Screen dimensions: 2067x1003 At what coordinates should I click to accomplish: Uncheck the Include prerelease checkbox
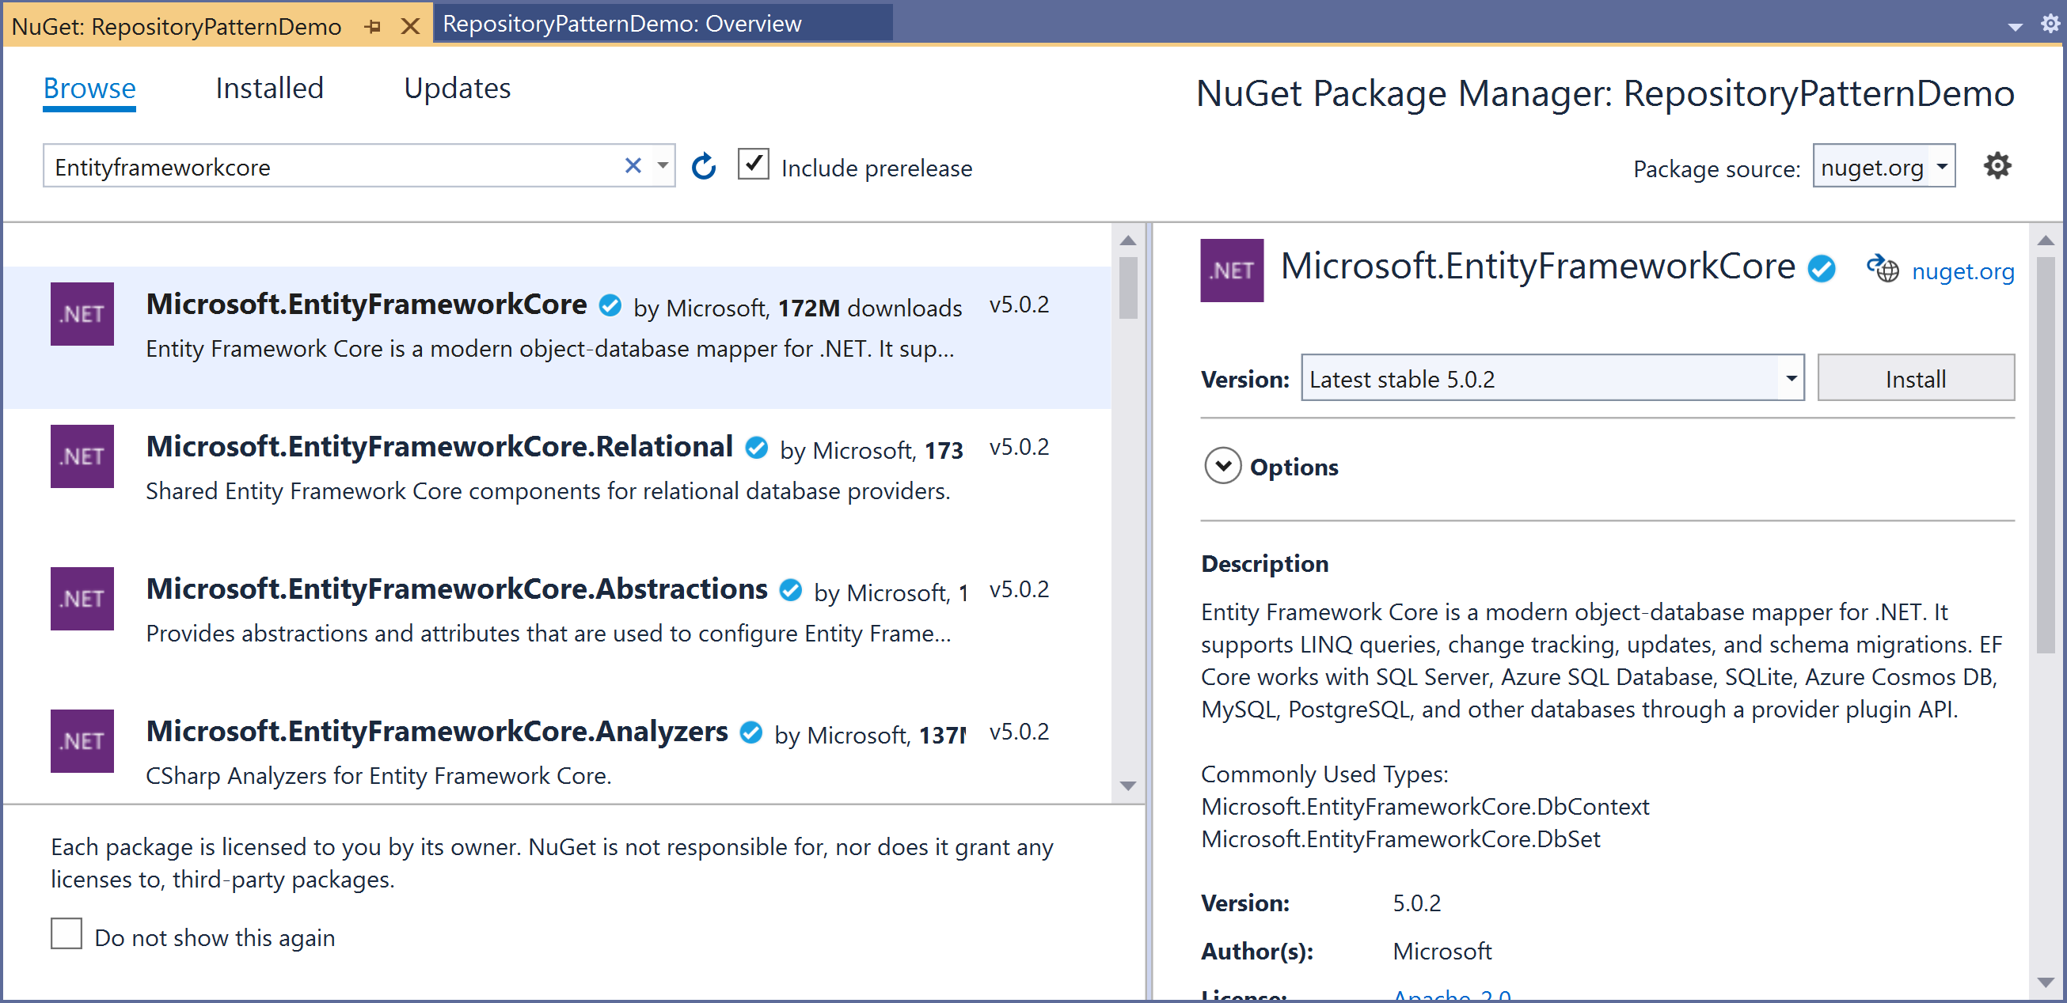[x=753, y=165]
